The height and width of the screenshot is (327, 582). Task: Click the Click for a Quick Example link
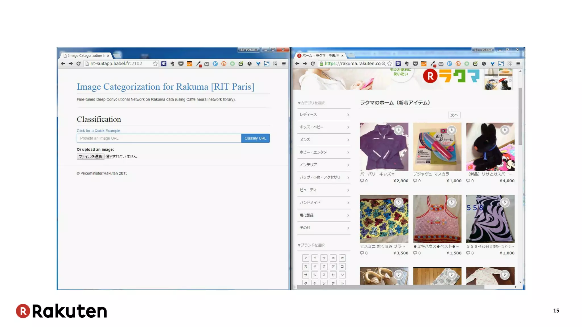(x=98, y=131)
